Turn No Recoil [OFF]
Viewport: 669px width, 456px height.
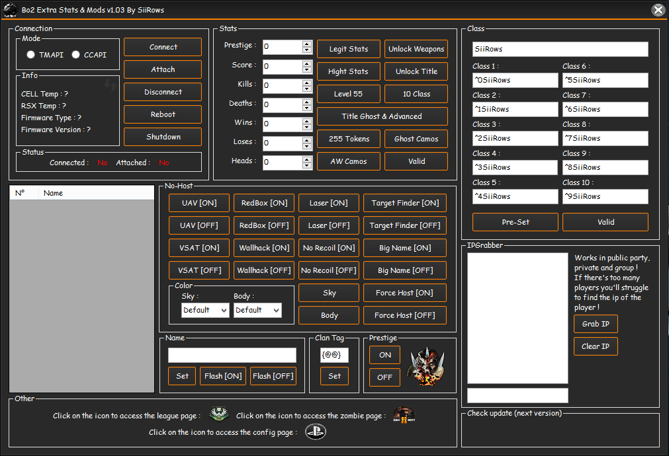329,270
